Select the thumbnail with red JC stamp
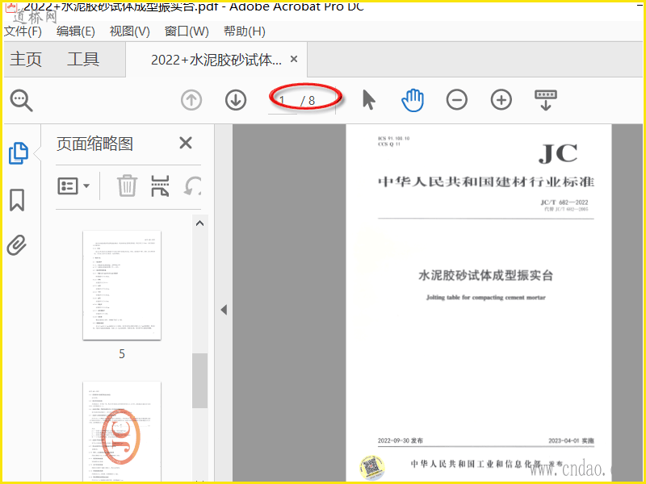646x484 pixels. click(122, 432)
